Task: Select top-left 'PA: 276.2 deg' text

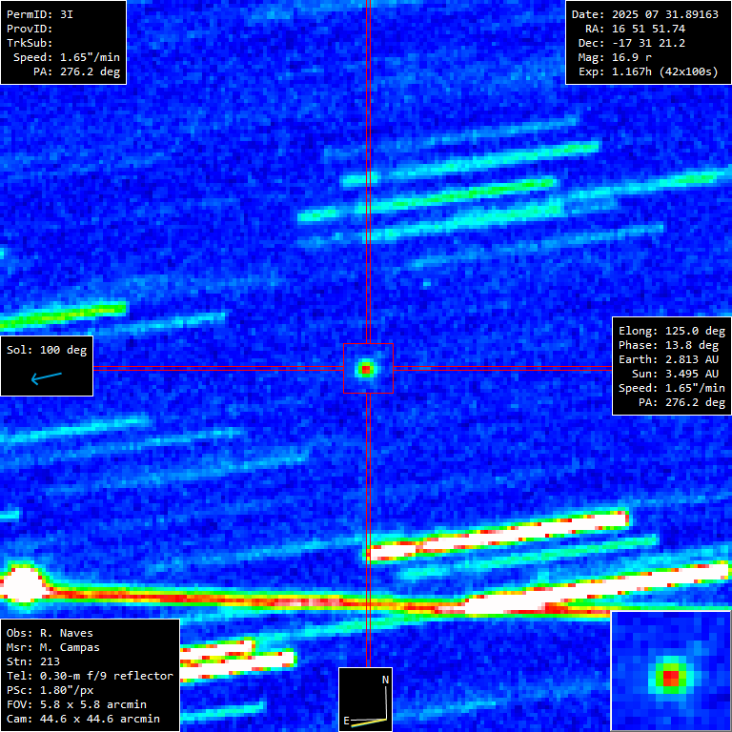Action: click(76, 71)
